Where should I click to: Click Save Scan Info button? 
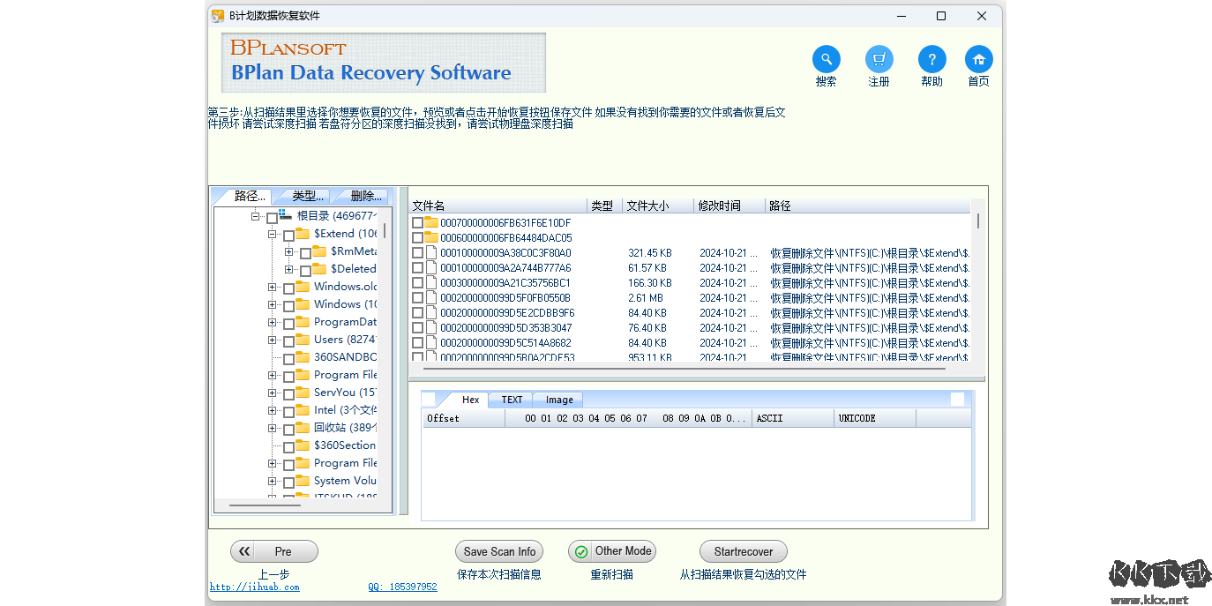tap(499, 551)
